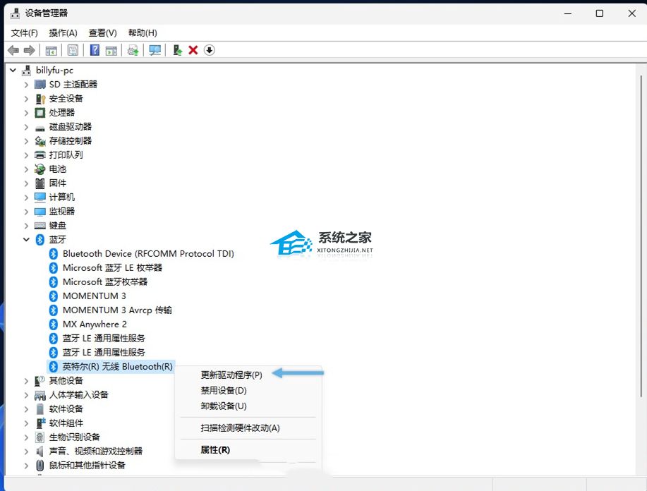Click the show/hide console tree icon
The width and height of the screenshot is (647, 491).
pos(52,50)
